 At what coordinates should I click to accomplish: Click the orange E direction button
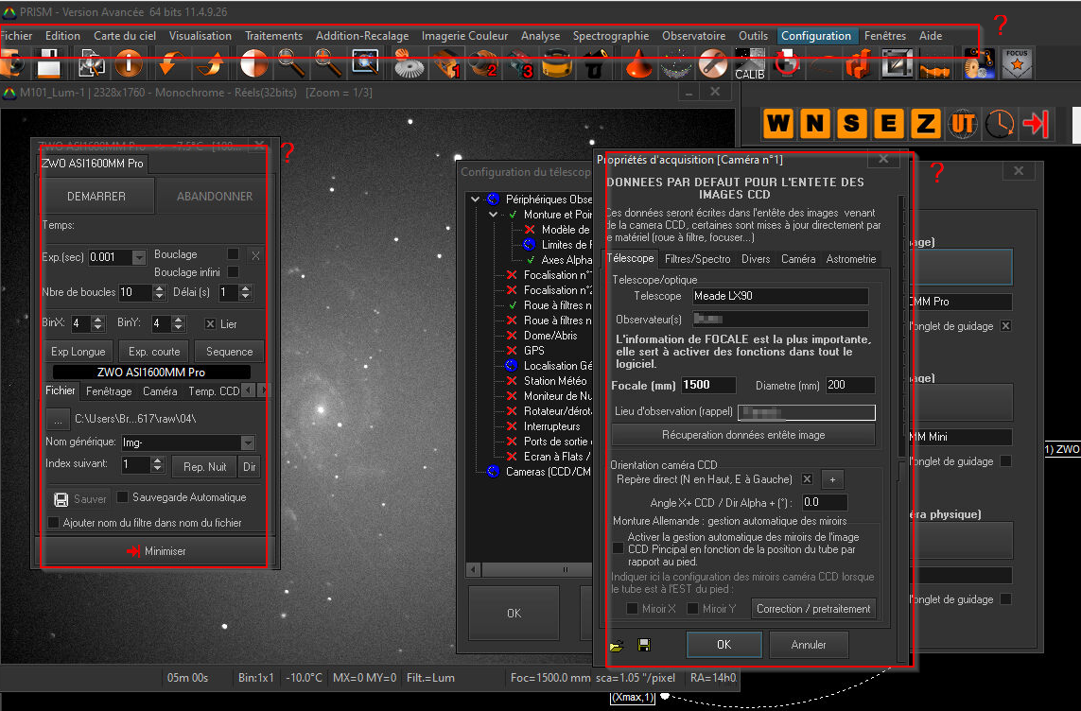point(889,124)
